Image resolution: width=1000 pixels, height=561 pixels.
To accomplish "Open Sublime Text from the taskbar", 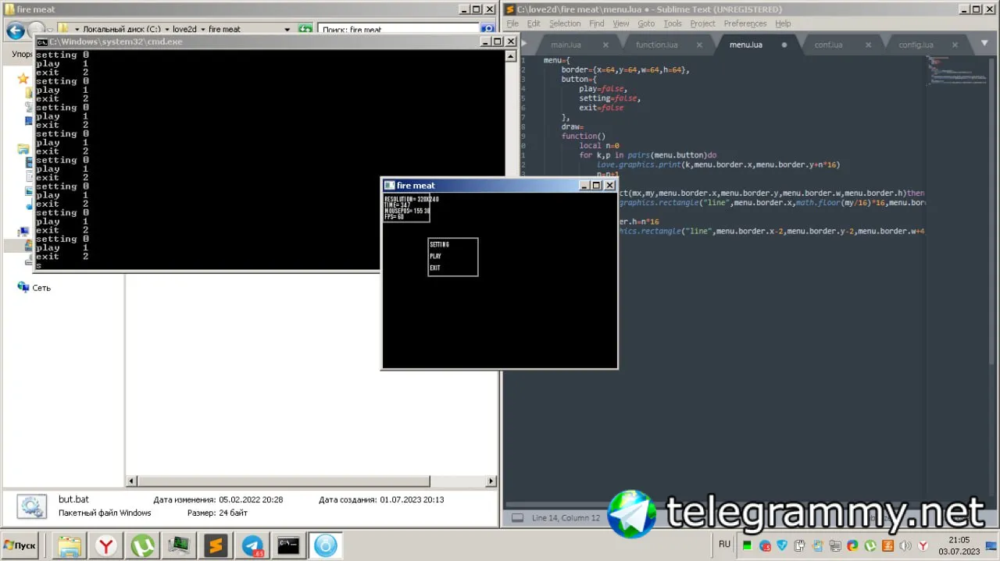I will [x=216, y=545].
